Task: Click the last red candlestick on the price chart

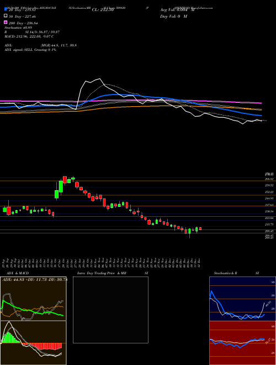Action: tap(200, 228)
